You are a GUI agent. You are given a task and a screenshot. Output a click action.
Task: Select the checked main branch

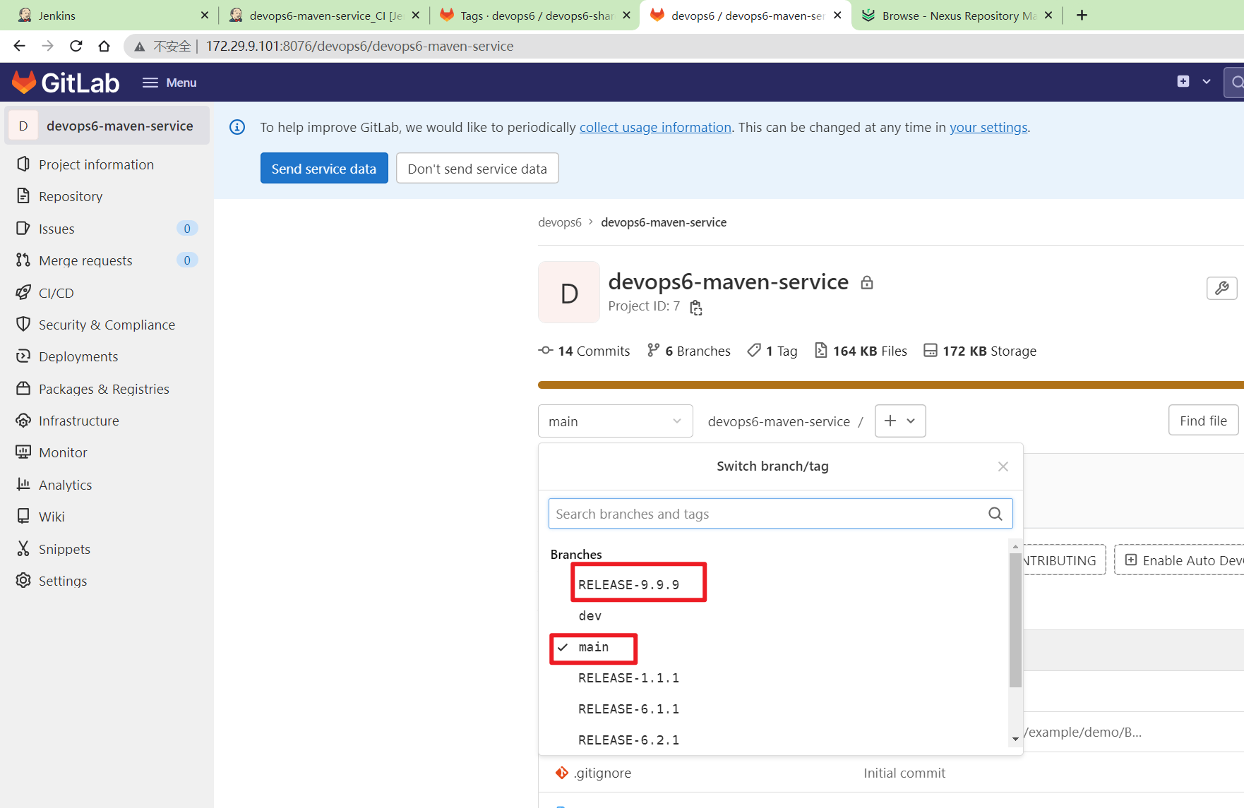click(x=594, y=647)
